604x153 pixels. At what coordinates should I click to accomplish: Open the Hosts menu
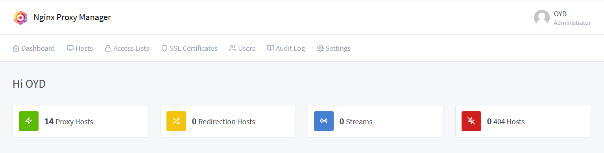pyautogui.click(x=80, y=48)
